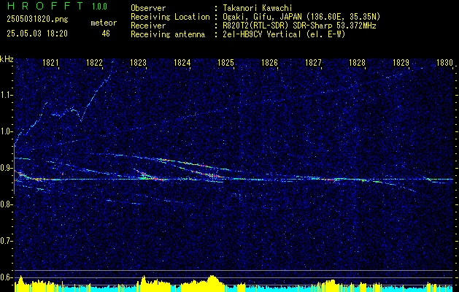The image size is (459, 292).
Task: Click the 1822 time axis marker
Action: tap(95, 62)
